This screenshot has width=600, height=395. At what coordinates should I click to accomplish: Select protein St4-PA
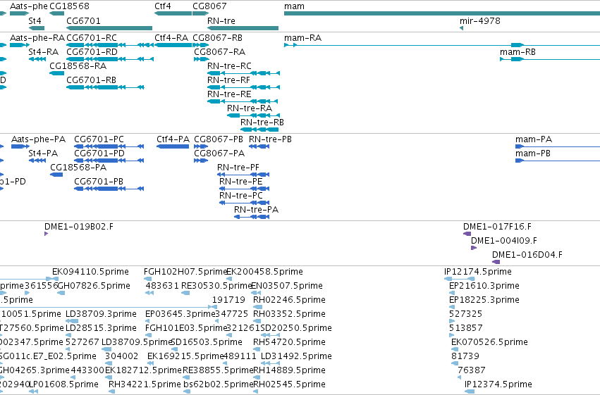(37, 161)
